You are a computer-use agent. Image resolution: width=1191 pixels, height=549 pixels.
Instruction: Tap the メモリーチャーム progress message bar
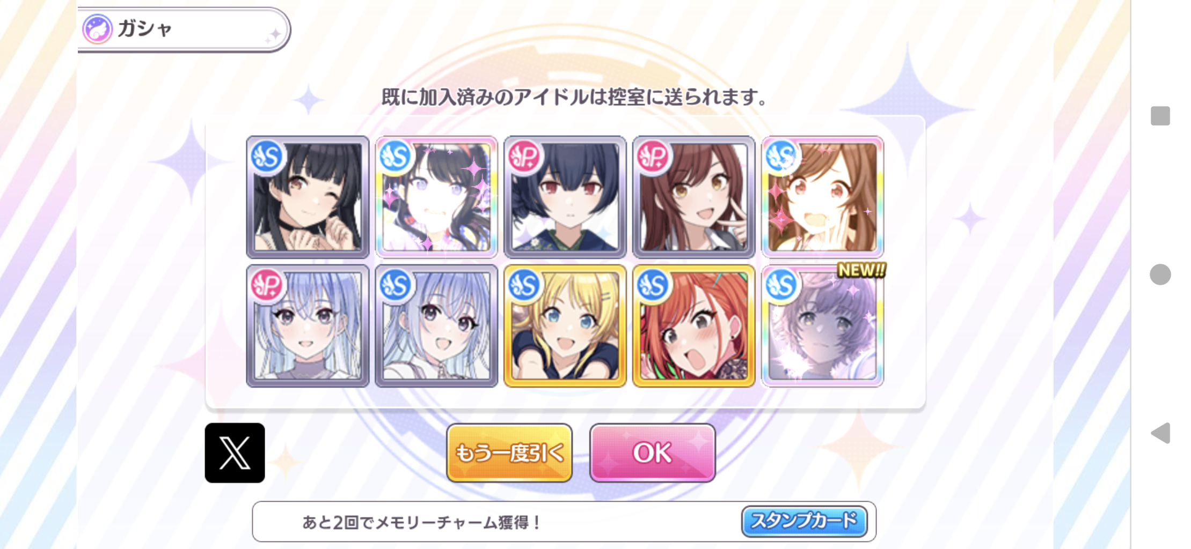point(564,522)
